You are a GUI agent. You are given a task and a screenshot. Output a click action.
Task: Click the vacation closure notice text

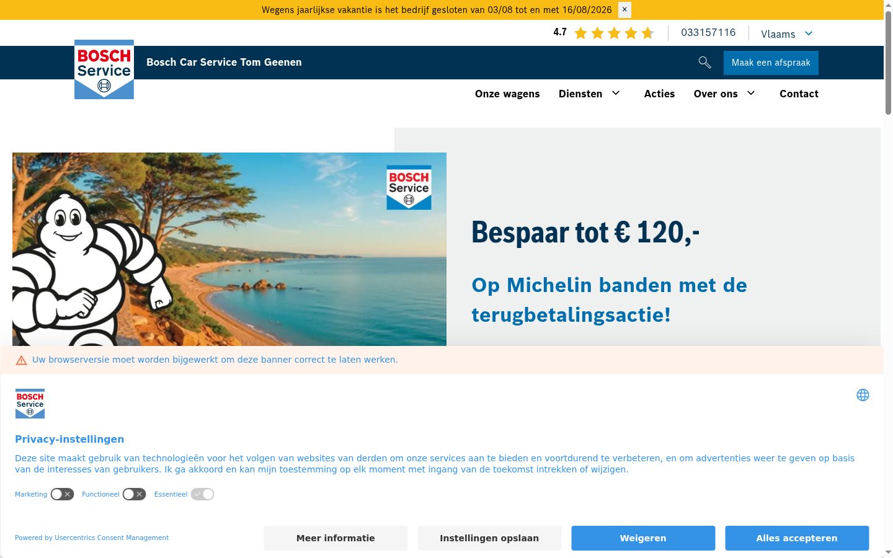tap(437, 10)
